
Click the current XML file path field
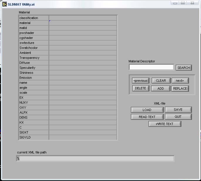click(x=96, y=158)
